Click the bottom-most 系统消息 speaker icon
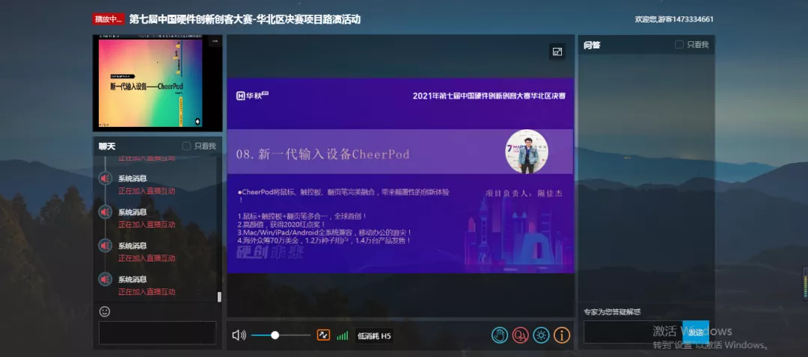This screenshot has width=808, height=357. point(105,279)
